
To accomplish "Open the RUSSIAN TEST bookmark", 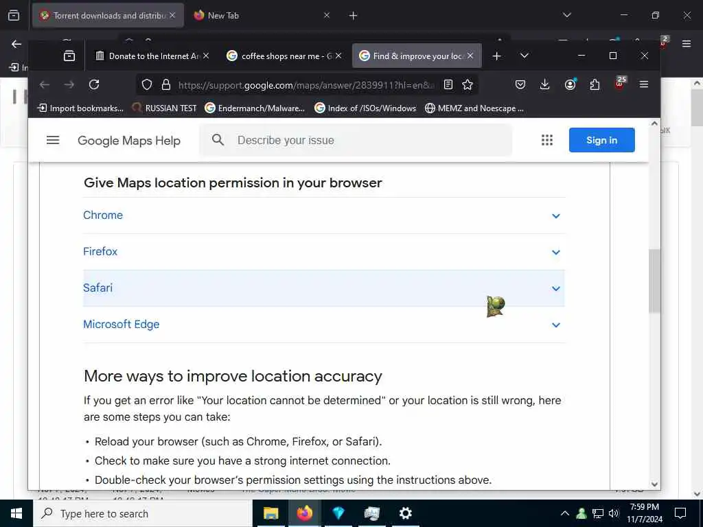I will click(164, 108).
